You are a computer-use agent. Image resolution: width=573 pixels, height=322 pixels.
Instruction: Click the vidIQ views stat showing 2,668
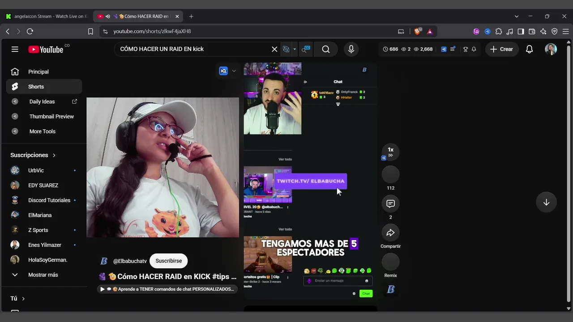click(423, 49)
